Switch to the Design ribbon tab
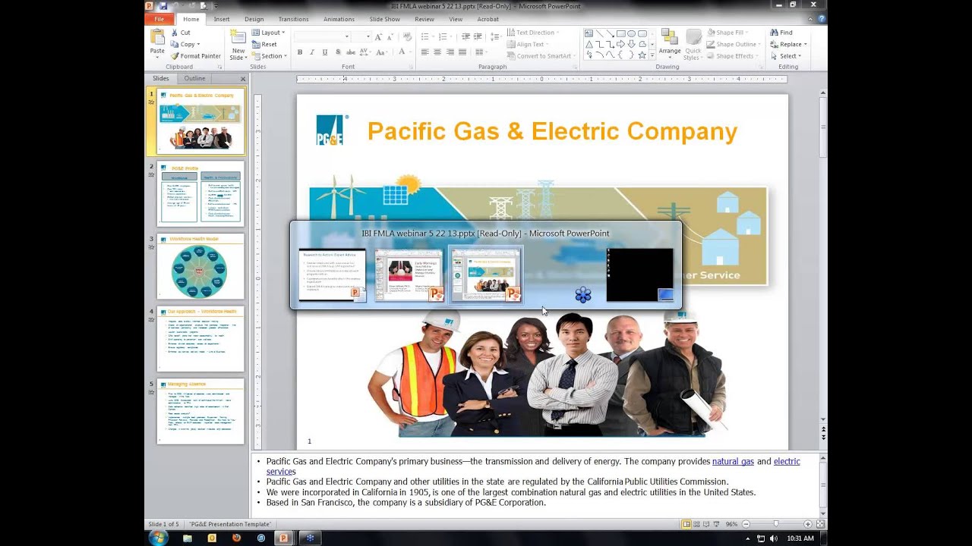Screen dimensions: 972x546 (254, 19)
